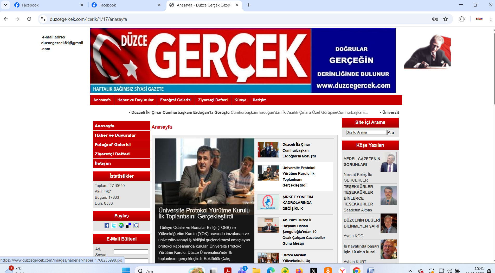The width and height of the screenshot is (495, 273).
Task: Bookmark this page with star icon
Action: pos(446,19)
